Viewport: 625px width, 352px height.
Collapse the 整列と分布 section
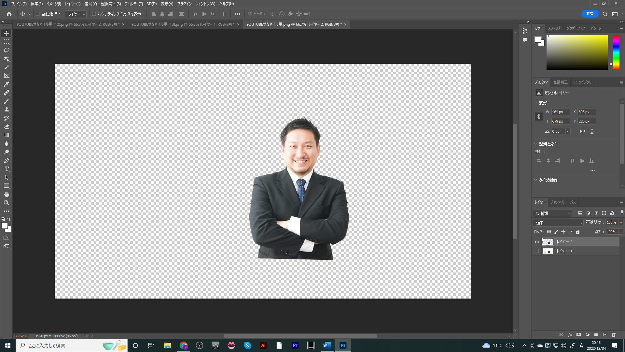536,144
